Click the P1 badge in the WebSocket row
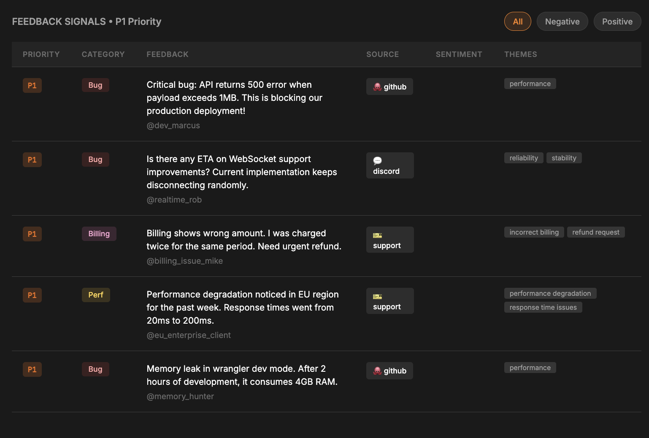The width and height of the screenshot is (649, 438). point(32,160)
